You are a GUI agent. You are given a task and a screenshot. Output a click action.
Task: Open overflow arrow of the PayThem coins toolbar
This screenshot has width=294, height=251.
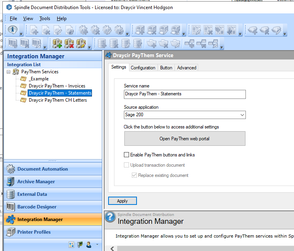90,48
